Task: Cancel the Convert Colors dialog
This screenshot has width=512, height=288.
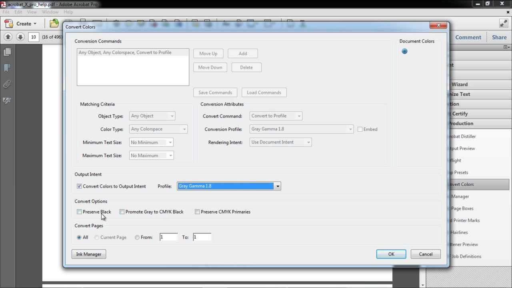Action: (426, 254)
